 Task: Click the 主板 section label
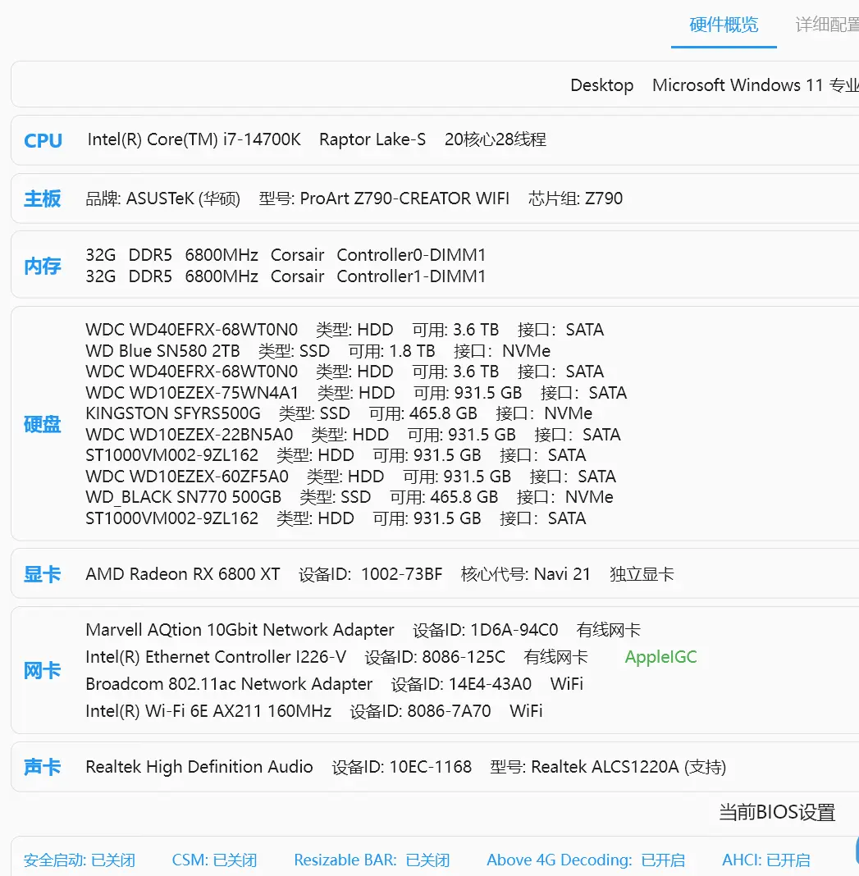point(43,198)
